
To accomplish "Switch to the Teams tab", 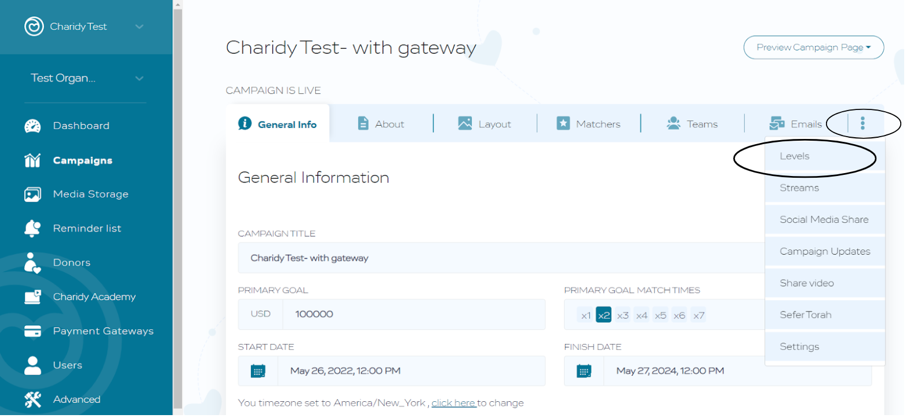I will point(692,124).
